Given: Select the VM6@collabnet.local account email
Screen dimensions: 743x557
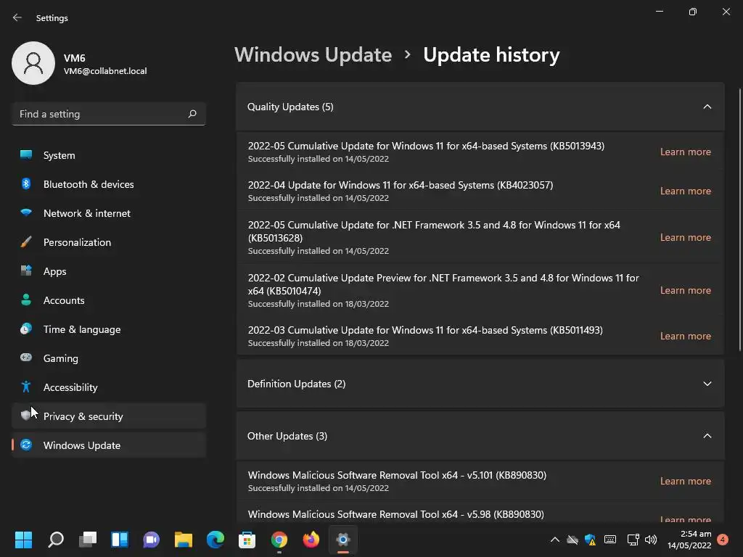Looking at the screenshot, I should click(105, 71).
